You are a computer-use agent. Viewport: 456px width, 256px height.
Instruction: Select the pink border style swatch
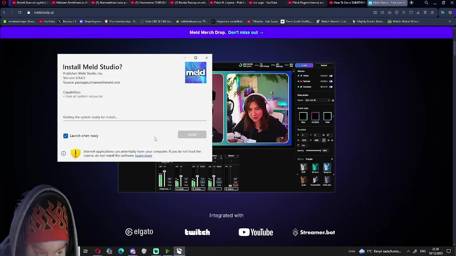point(315,116)
